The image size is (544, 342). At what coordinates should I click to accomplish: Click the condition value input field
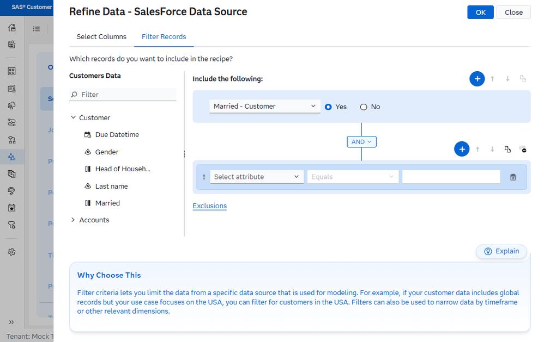[451, 177]
